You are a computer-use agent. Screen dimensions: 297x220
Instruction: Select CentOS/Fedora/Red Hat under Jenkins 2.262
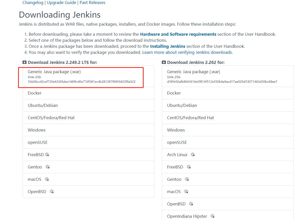point(228,118)
